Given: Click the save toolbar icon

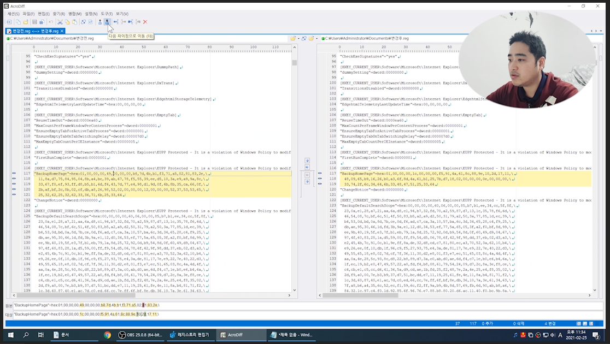Looking at the screenshot, I should coord(34,22).
